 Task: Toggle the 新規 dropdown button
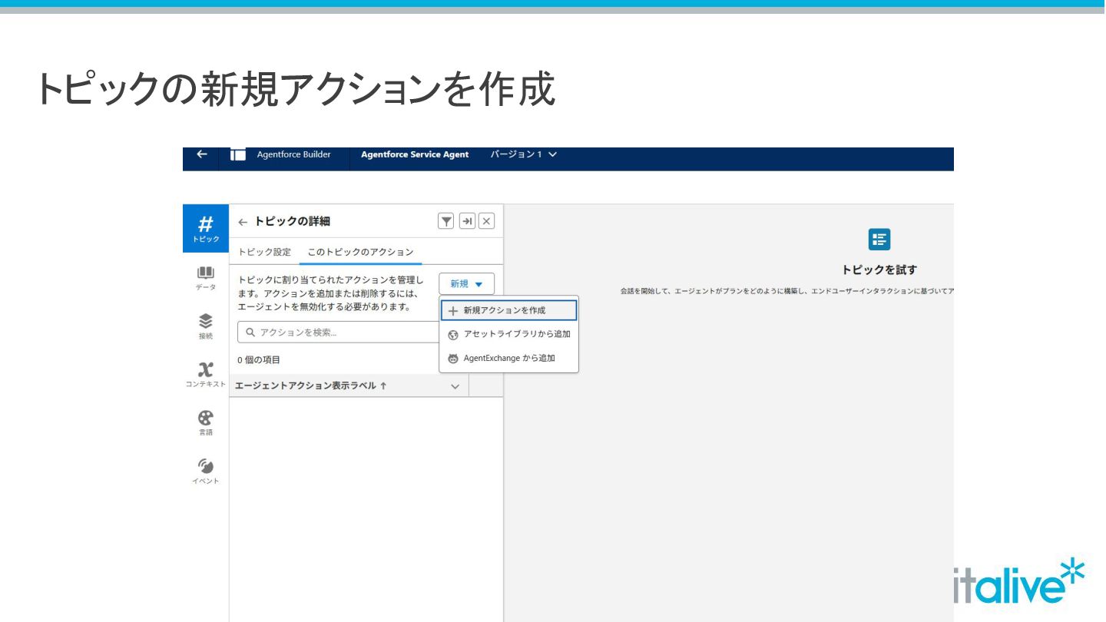click(466, 284)
